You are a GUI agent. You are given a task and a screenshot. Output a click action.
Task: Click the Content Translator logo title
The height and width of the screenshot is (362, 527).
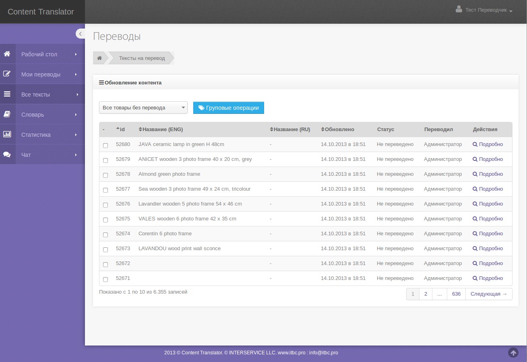41,12
